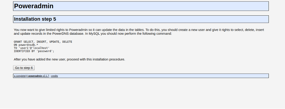Click the word UPDATE in the SQL command

tap(54, 42)
